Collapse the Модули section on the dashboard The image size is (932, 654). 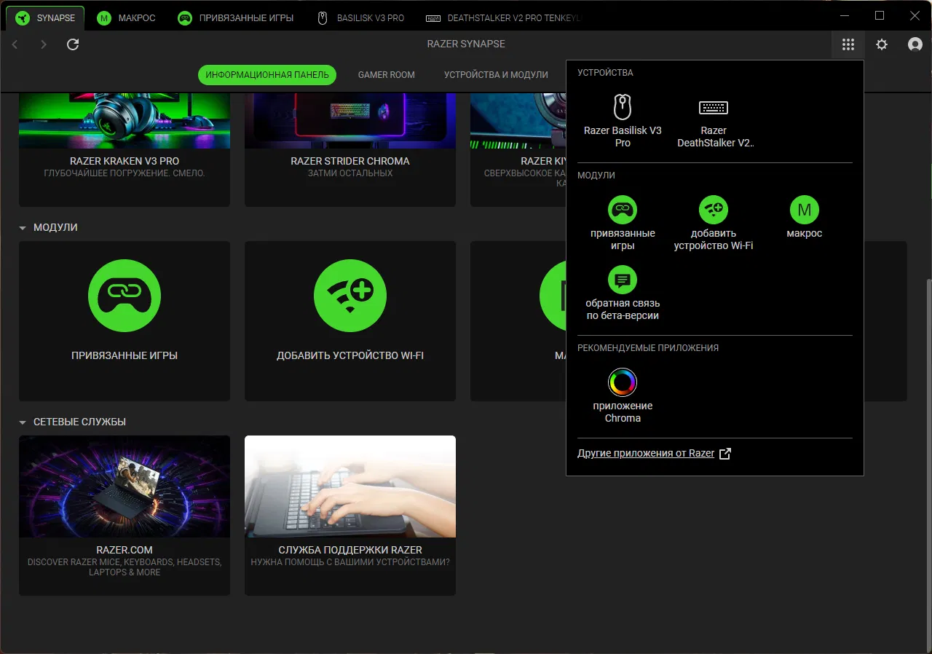(23, 228)
